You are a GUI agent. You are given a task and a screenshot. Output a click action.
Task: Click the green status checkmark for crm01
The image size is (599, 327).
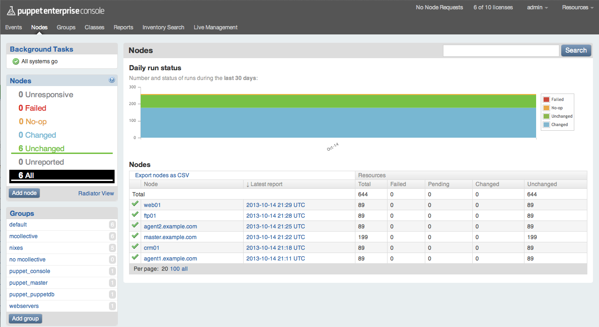(x=135, y=247)
